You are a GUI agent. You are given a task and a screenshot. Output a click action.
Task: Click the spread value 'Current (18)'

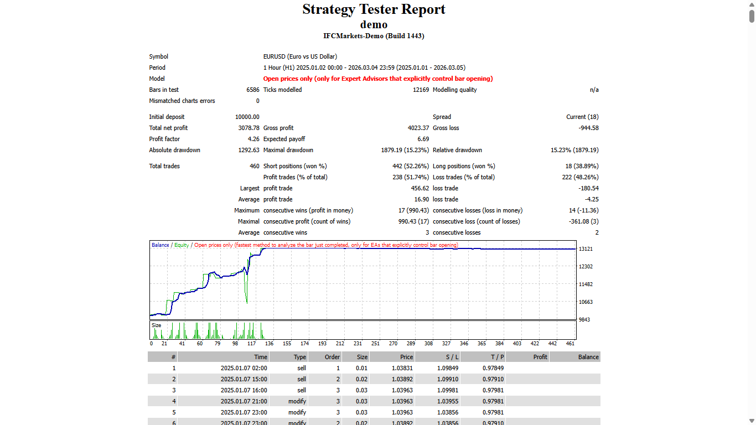click(582, 117)
